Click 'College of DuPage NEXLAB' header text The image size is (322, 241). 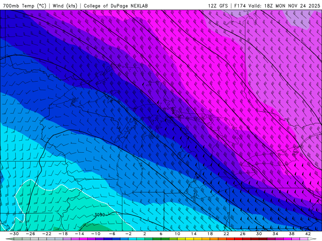(116, 6)
